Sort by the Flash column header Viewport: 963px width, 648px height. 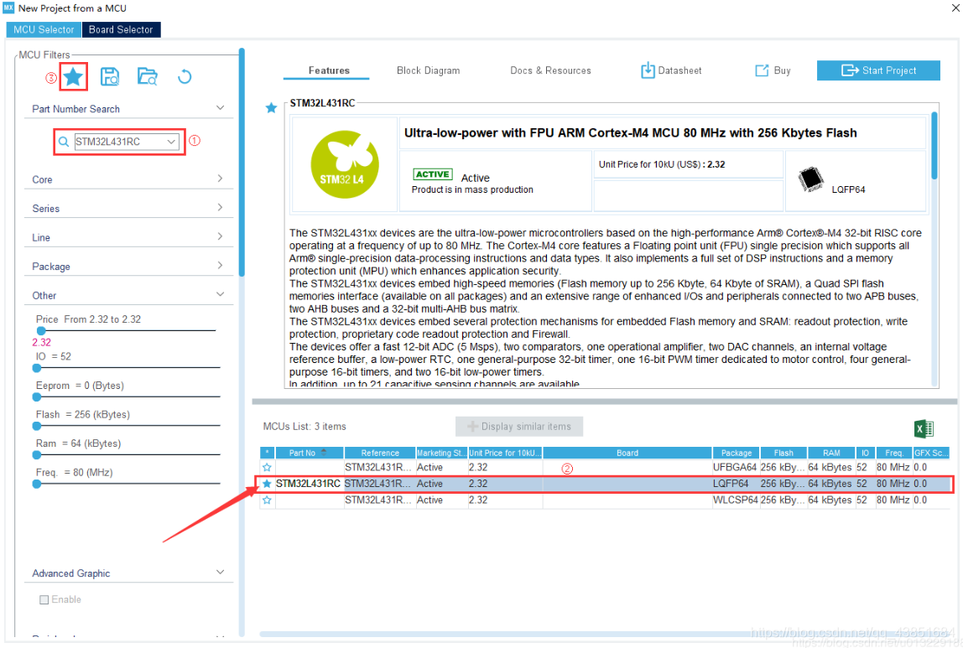783,453
